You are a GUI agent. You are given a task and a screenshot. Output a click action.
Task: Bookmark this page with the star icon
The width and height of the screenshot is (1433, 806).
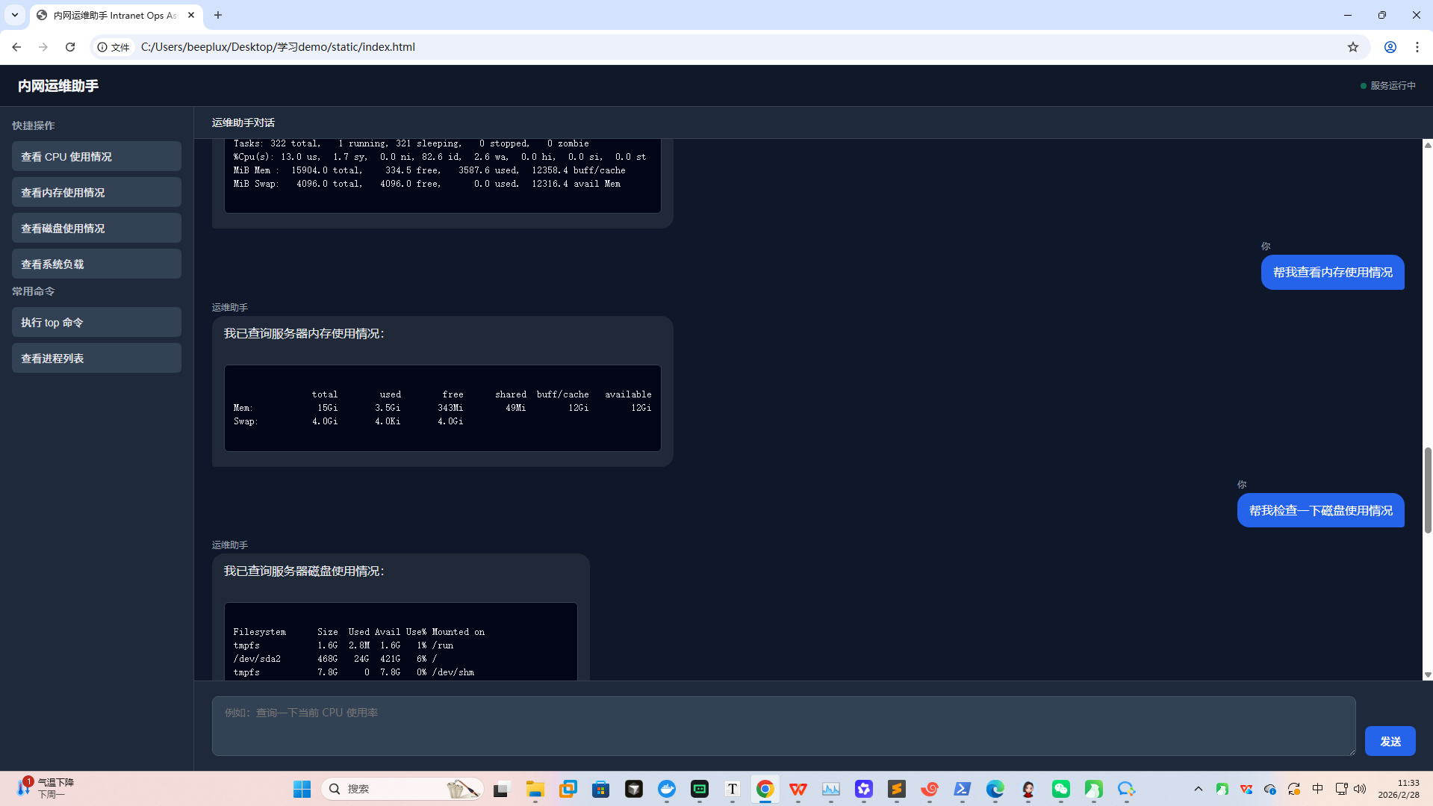pos(1352,47)
